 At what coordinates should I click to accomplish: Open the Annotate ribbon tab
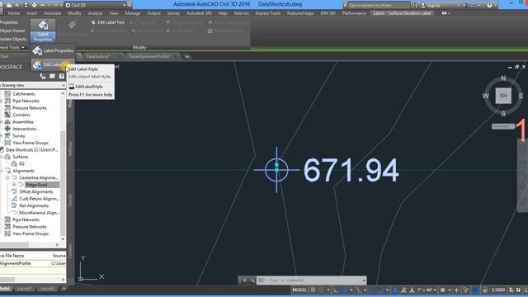pyautogui.click(x=53, y=13)
